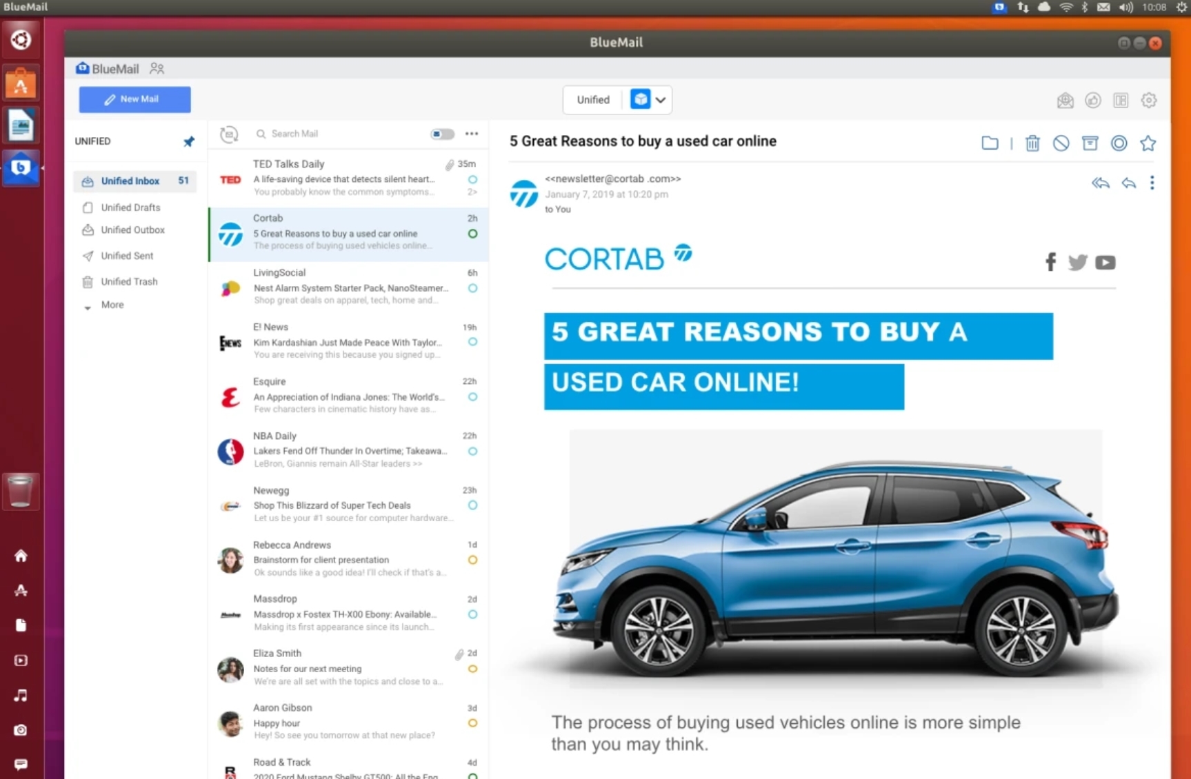Expand the More folders list
Image resolution: width=1191 pixels, height=779 pixels.
point(112,305)
